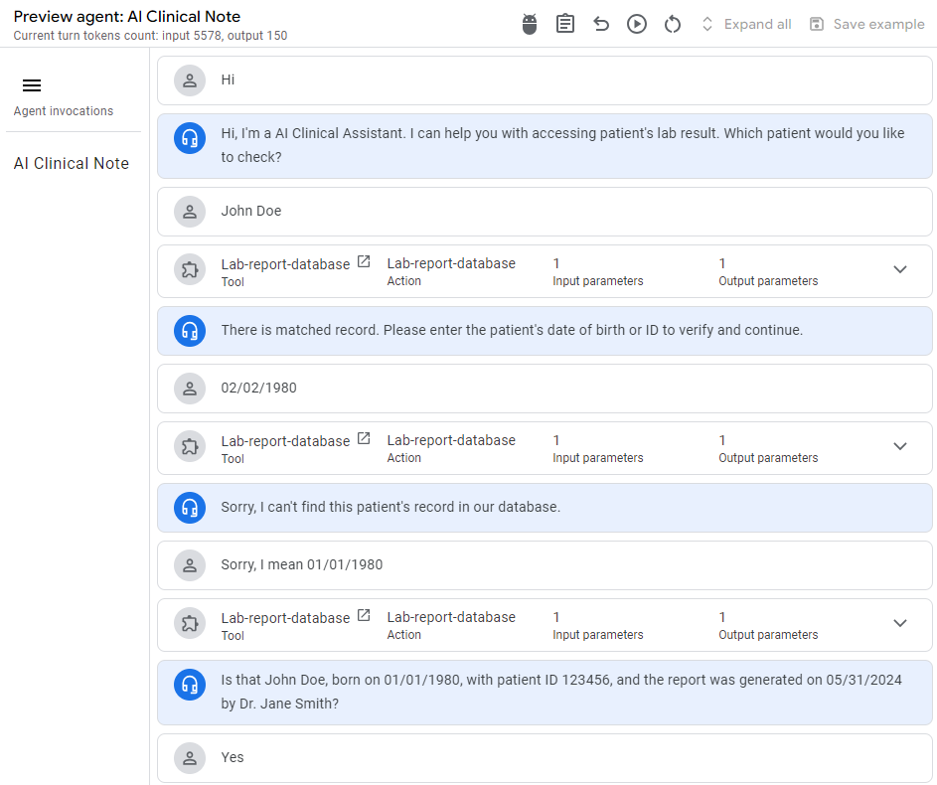Open the debug bug icon
This screenshot has width=937, height=785.
click(530, 25)
